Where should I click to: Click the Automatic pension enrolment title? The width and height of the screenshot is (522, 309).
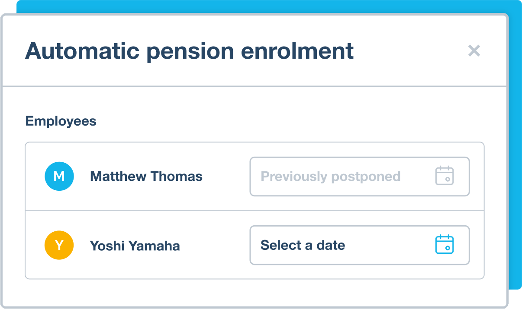coord(190,51)
